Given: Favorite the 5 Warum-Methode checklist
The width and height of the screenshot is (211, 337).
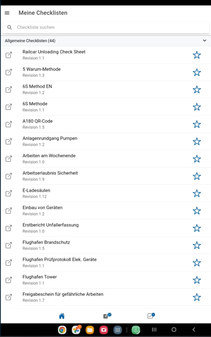Looking at the screenshot, I should click(197, 72).
